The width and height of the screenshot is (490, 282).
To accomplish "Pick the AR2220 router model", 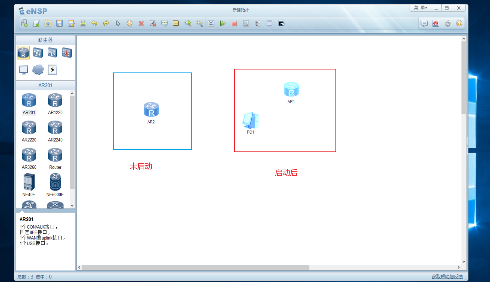I will (29, 132).
